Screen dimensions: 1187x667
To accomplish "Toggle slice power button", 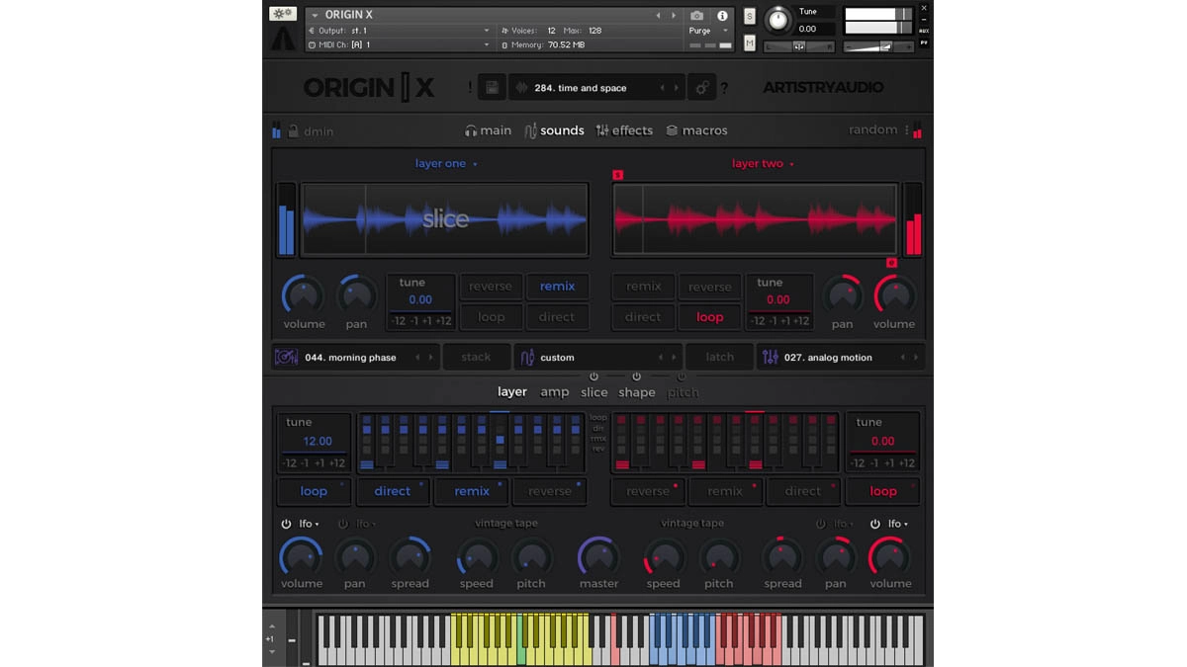I will click(x=593, y=376).
